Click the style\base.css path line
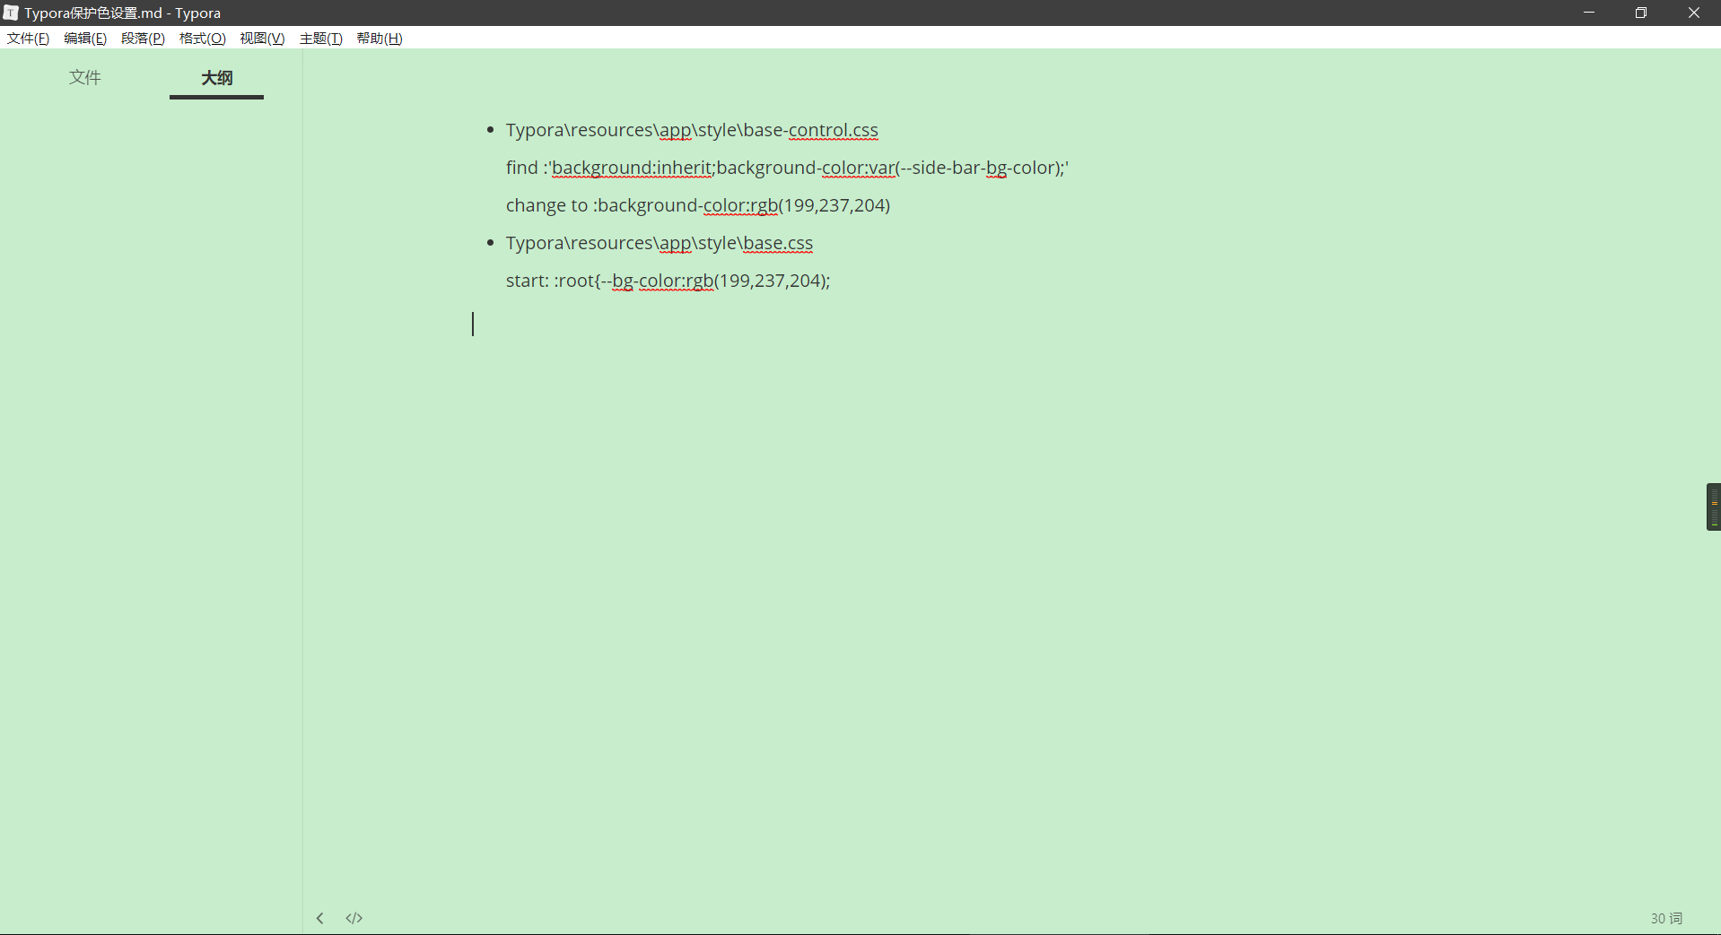 coord(660,243)
